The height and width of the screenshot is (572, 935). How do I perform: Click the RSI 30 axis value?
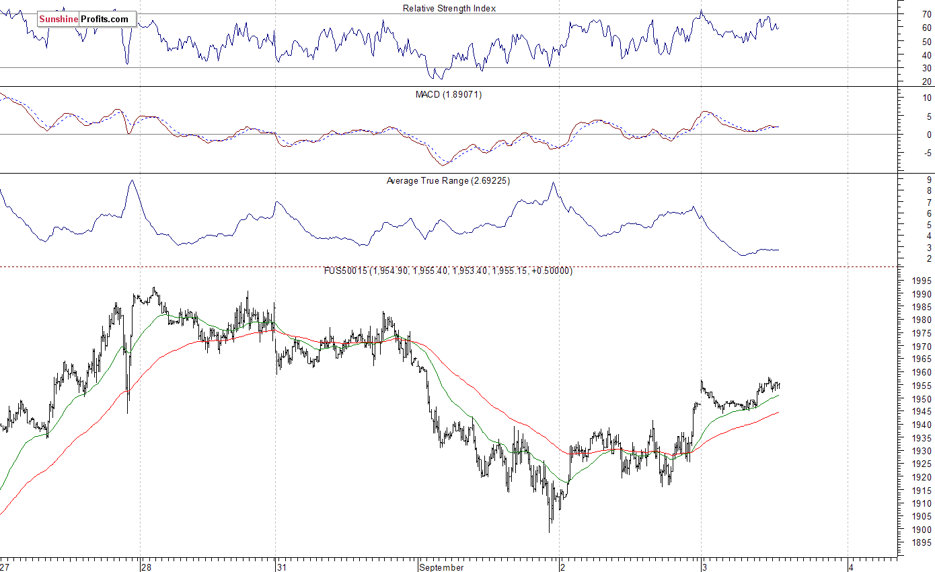click(927, 69)
